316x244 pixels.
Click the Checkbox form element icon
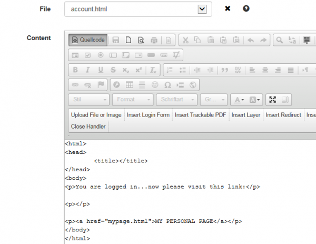click(87, 55)
